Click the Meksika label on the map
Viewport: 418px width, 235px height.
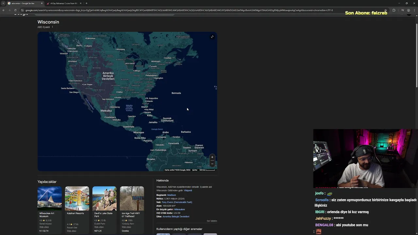[106, 111]
